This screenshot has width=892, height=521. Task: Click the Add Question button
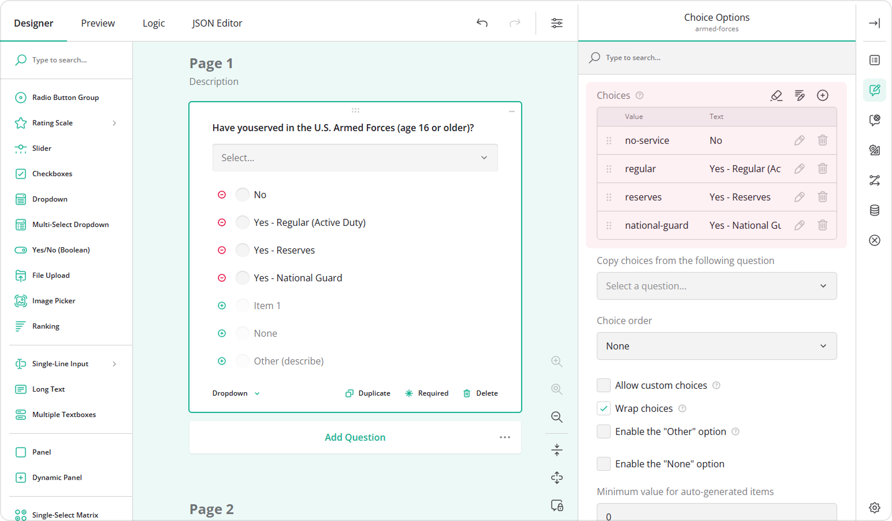tap(355, 437)
